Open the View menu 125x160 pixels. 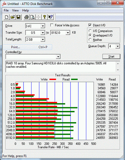click(x=15, y=10)
